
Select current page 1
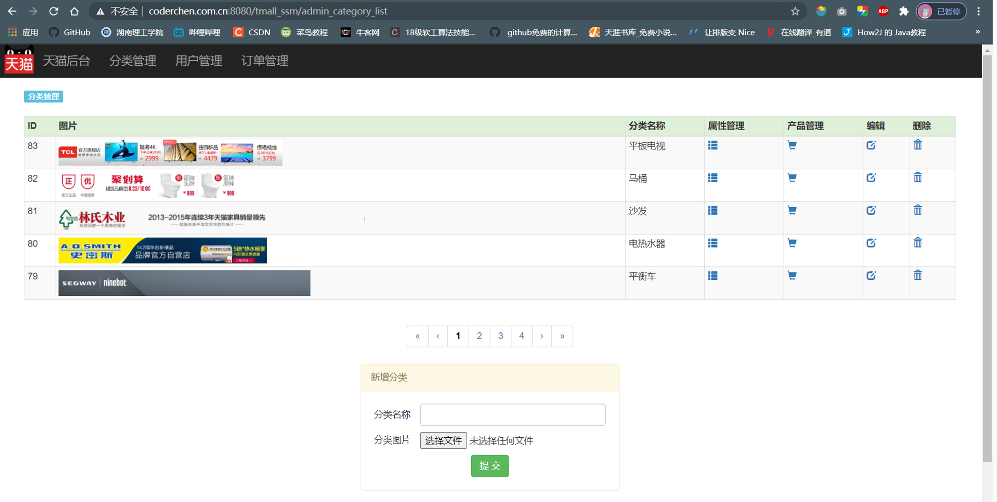[x=458, y=336]
